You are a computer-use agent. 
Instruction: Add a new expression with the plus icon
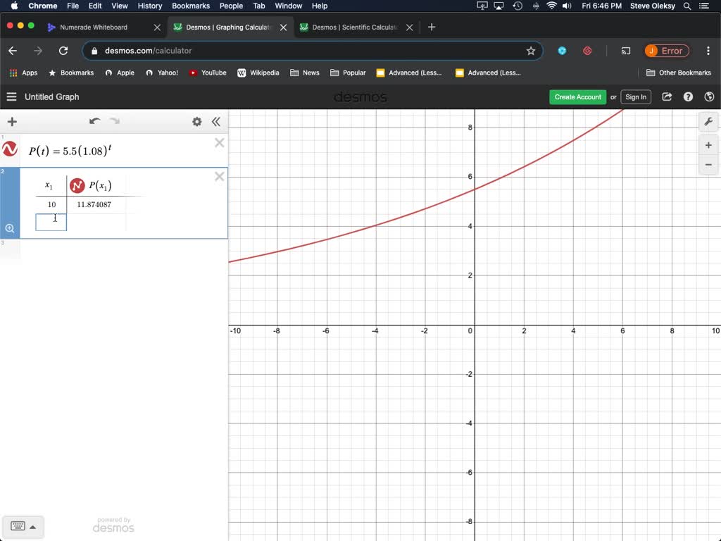[x=11, y=121]
